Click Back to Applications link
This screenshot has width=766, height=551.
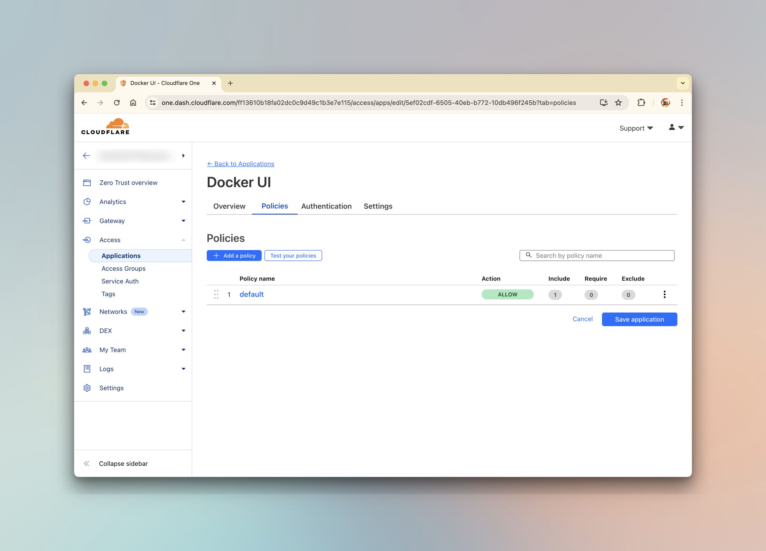tap(241, 164)
